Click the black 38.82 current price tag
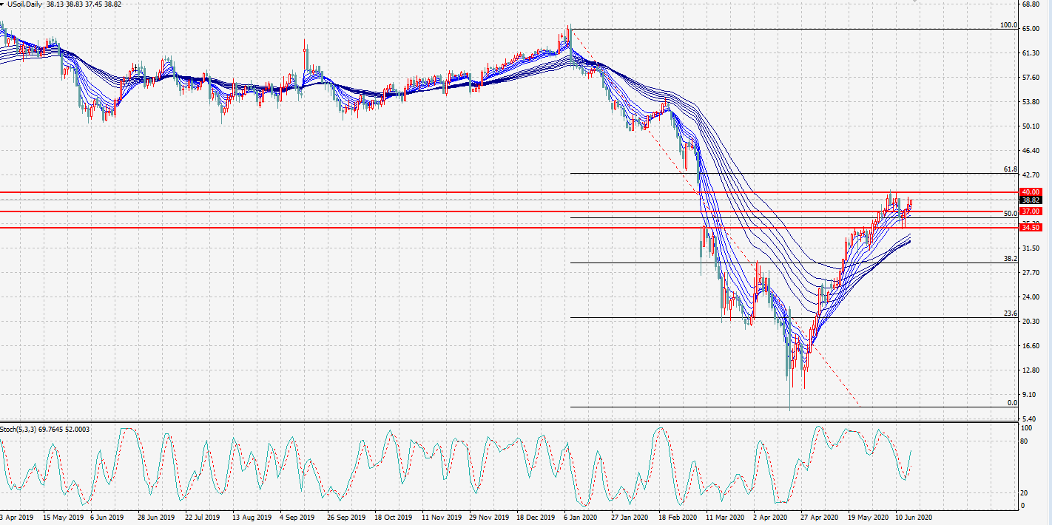This screenshot has height=525, width=1052. 1031,200
